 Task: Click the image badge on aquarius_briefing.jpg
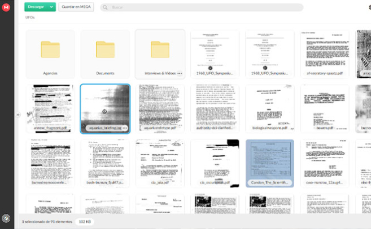[104, 111]
